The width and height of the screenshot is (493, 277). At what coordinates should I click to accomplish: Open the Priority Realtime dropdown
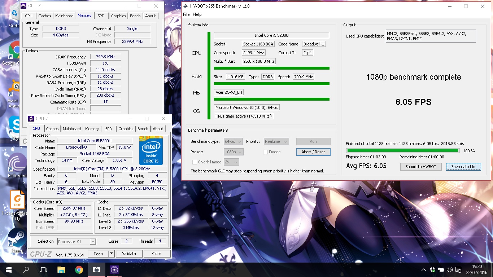click(x=276, y=141)
